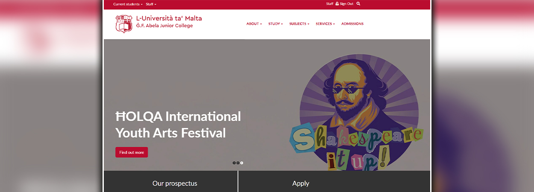
Task: Open the Our prospectus tile
Action: coord(175,183)
